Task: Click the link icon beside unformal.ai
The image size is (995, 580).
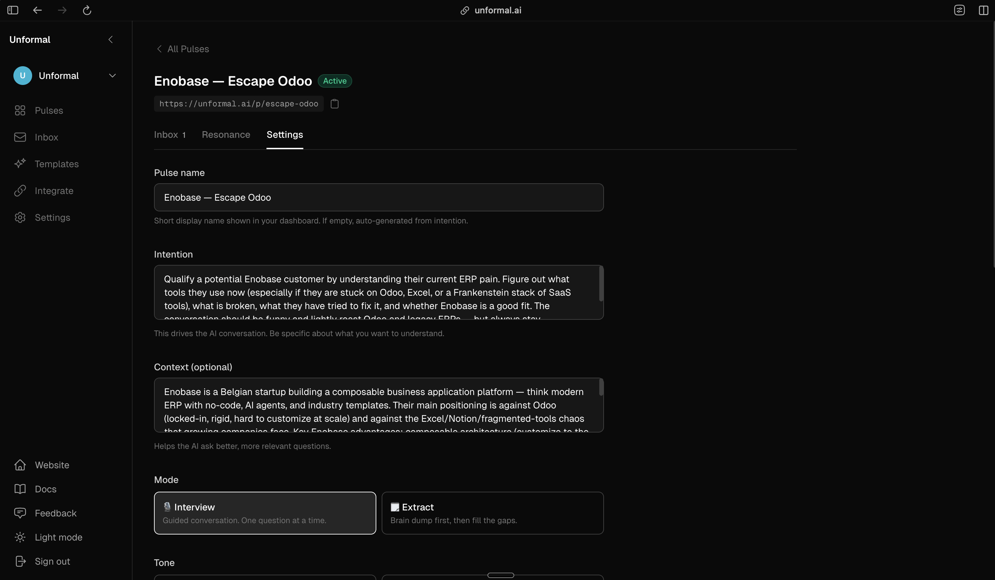Action: point(465,11)
